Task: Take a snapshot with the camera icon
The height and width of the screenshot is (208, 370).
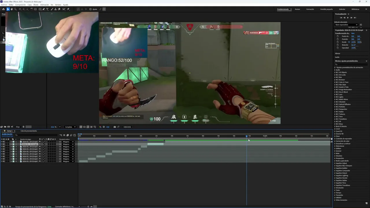Action: coord(115,127)
